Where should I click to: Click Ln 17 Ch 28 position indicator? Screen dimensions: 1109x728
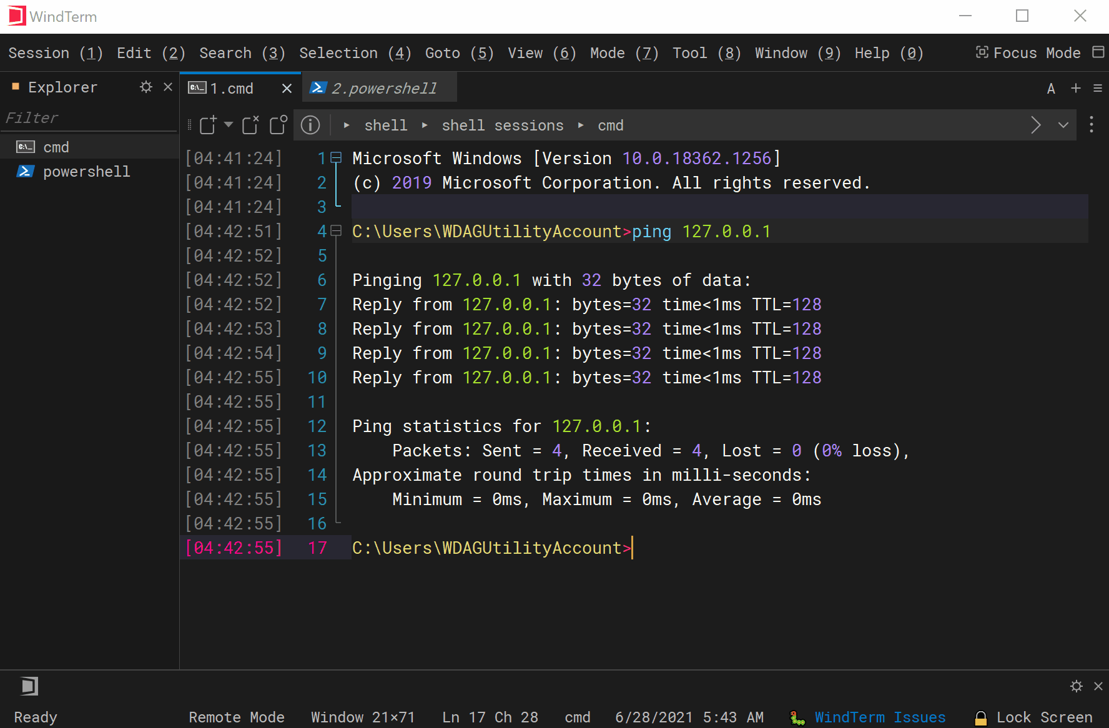[490, 717]
